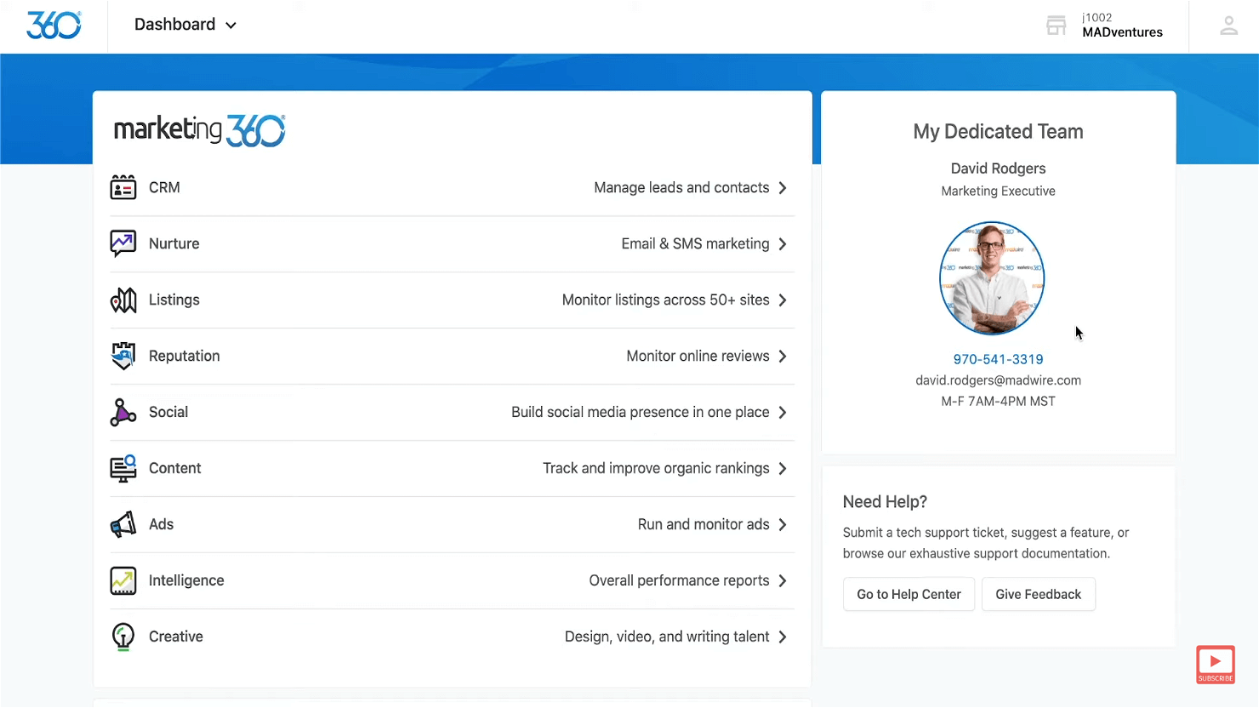The width and height of the screenshot is (1259, 708).
Task: Click the Intelligence graph icon
Action: tap(123, 580)
